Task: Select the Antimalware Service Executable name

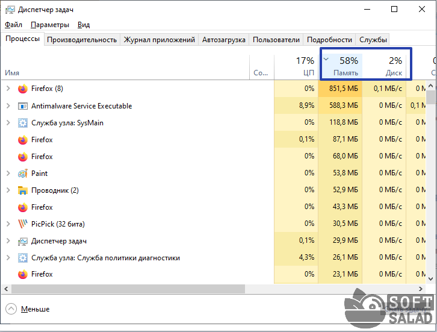Action: point(81,106)
